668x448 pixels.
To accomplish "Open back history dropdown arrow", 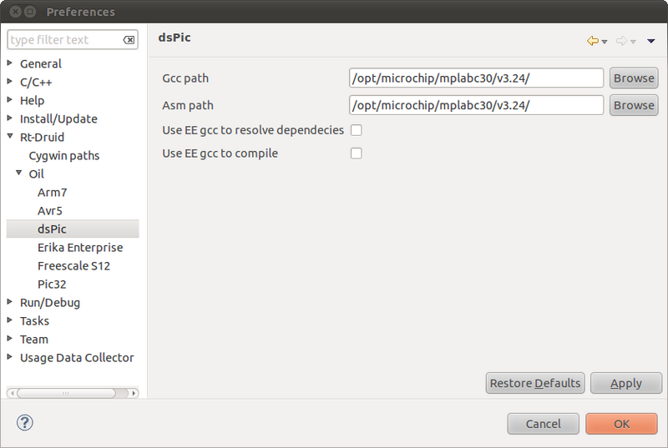I will click(x=604, y=42).
